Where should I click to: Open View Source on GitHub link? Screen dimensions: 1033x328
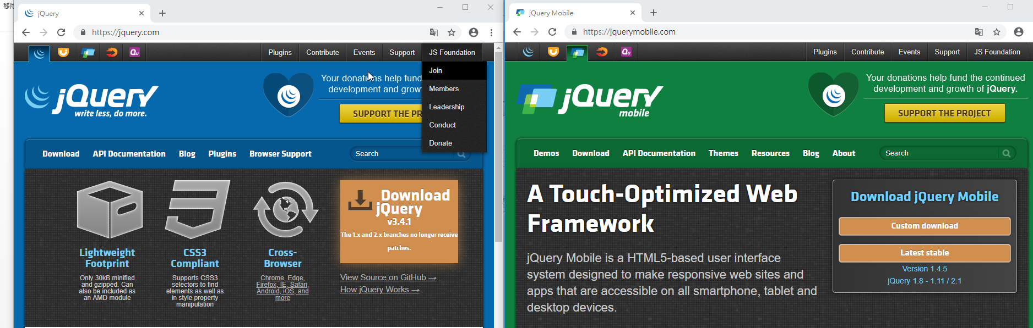click(x=388, y=277)
